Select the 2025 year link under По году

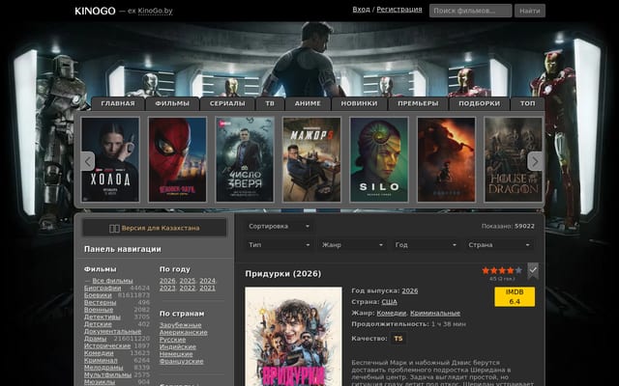[188, 281]
